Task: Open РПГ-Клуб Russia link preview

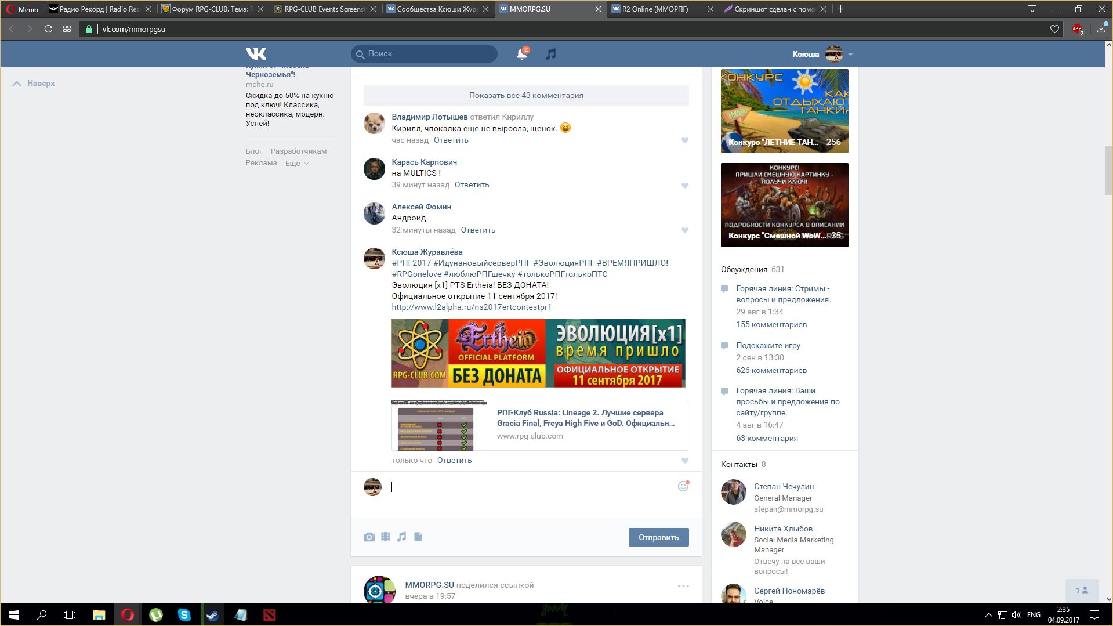Action: click(x=539, y=425)
